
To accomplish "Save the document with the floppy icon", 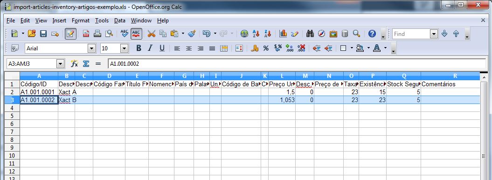I will tap(43, 34).
